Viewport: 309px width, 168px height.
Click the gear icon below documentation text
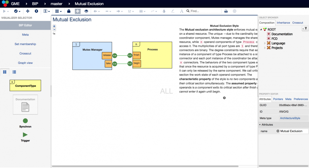click(x=224, y=98)
